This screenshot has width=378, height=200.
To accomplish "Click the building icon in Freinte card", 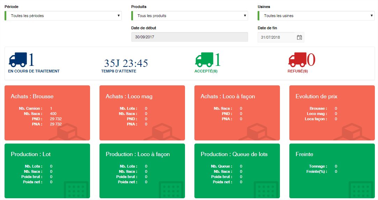I will pos(361,190).
